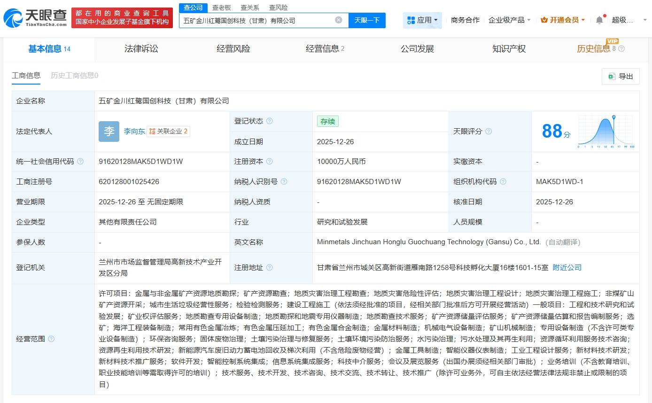Image resolution: width=652 pixels, height=403 pixels.
Task: Export data with 导出 button
Action: (x=621, y=77)
